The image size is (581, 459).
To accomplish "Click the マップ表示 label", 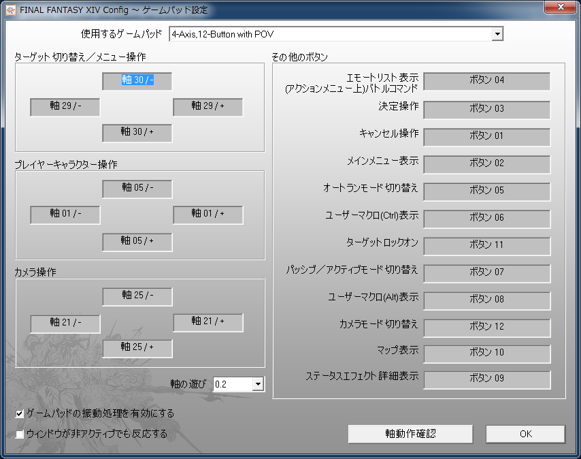I will pos(397,349).
